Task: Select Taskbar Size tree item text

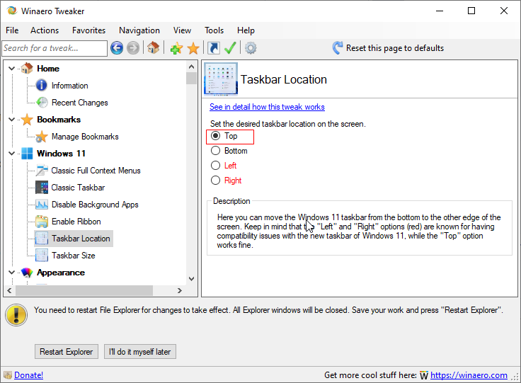Action: click(74, 256)
